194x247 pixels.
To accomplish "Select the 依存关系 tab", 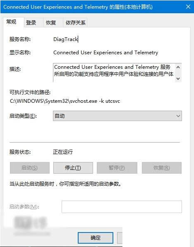I will coord(75,23).
